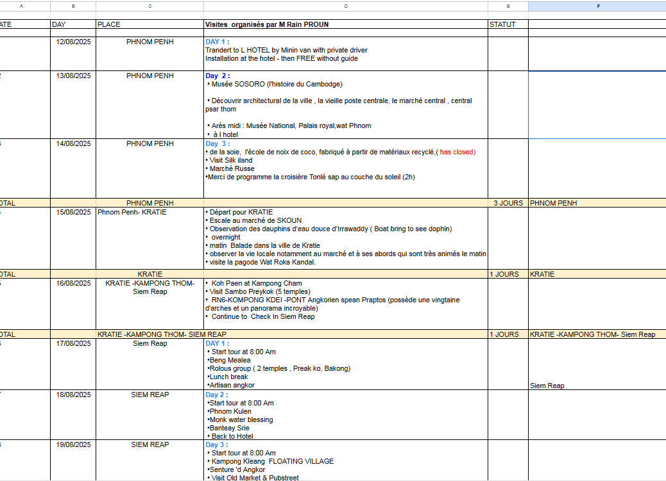Click 'KRATIE -KAMPONG THOM- Siem Reap' in column F

coord(597,334)
